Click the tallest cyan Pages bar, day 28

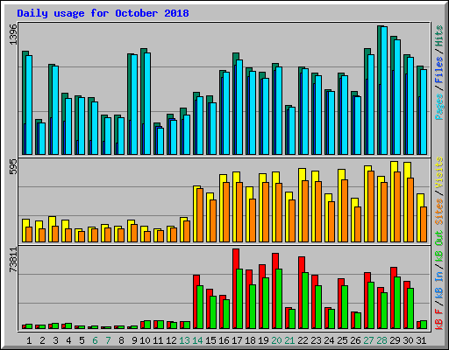coord(384,90)
